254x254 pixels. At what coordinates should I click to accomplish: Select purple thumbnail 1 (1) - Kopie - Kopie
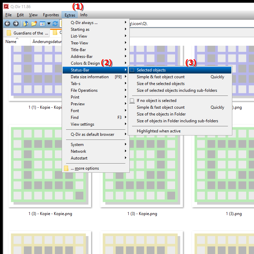click(35, 73)
